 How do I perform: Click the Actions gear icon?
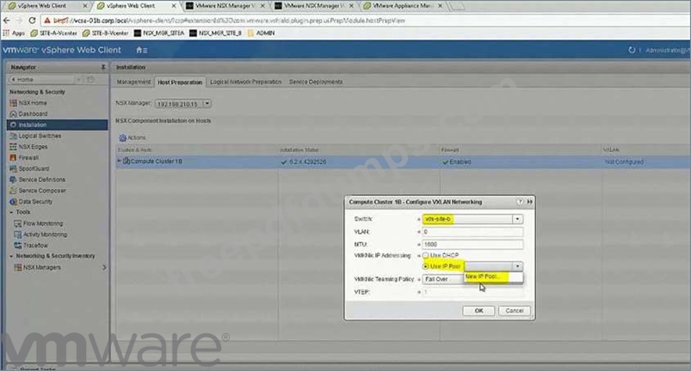pos(122,138)
